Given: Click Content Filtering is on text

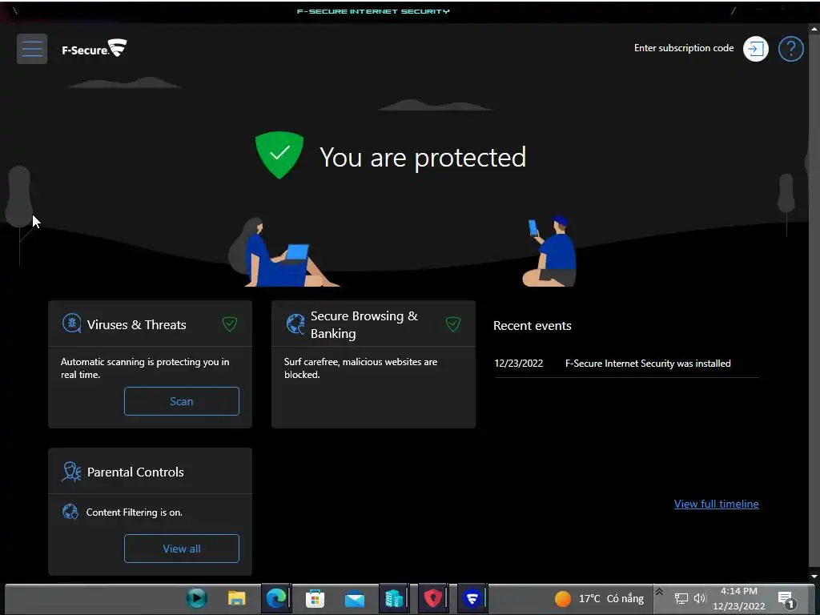Looking at the screenshot, I should click(x=135, y=512).
